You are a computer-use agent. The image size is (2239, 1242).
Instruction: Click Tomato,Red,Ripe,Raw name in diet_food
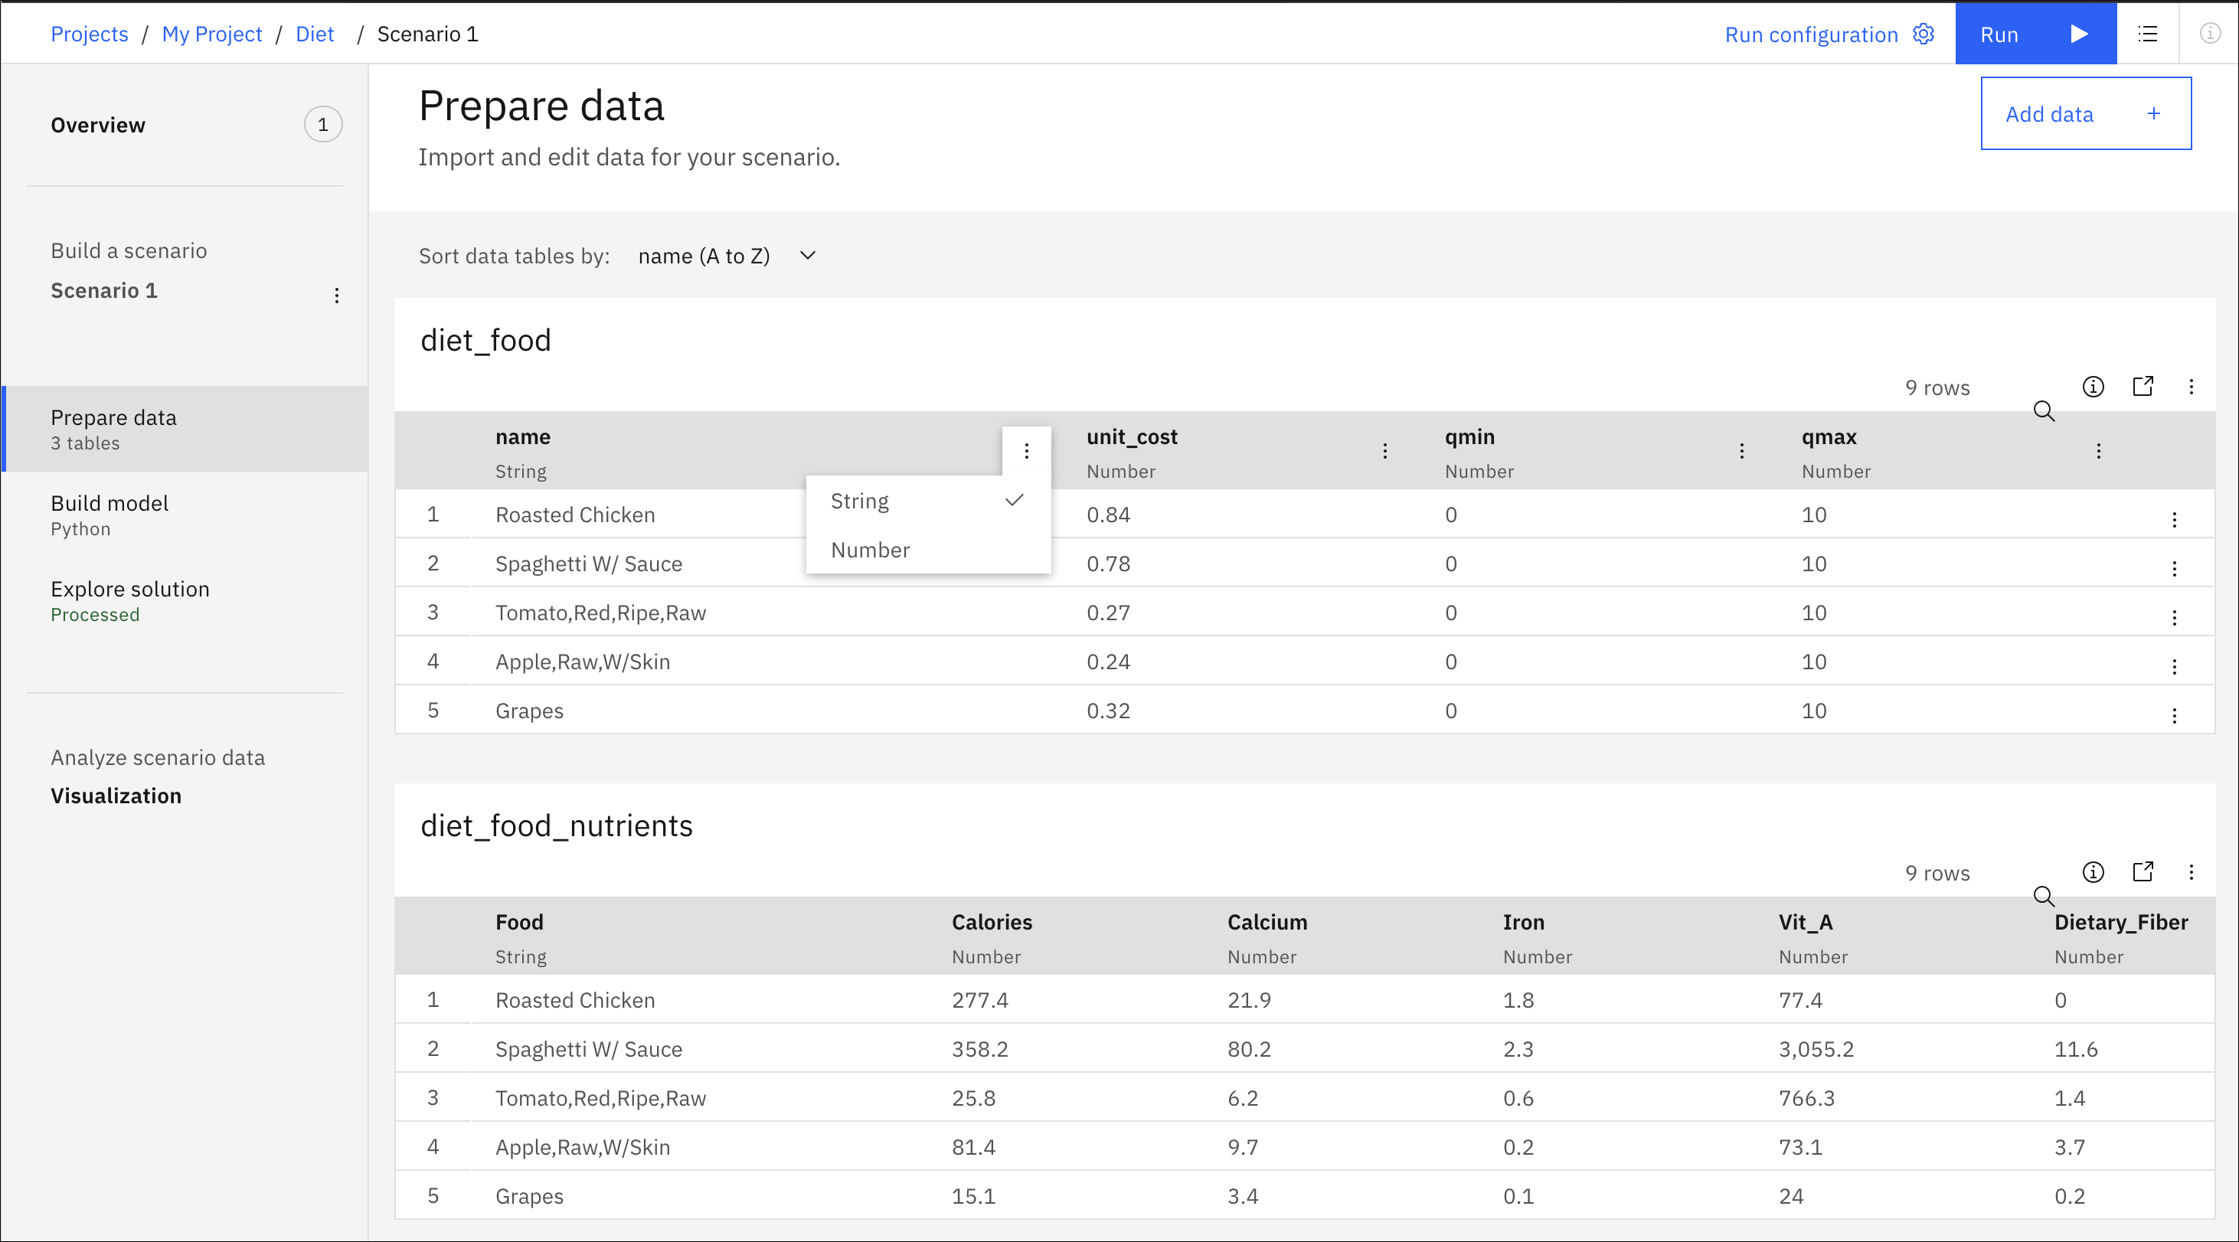pyautogui.click(x=600, y=612)
